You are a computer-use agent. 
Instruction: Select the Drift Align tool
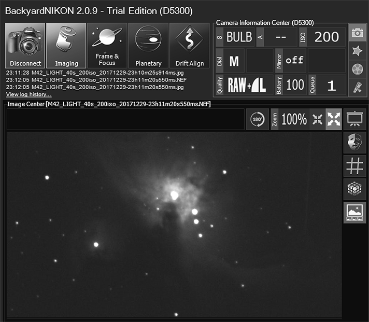190,46
